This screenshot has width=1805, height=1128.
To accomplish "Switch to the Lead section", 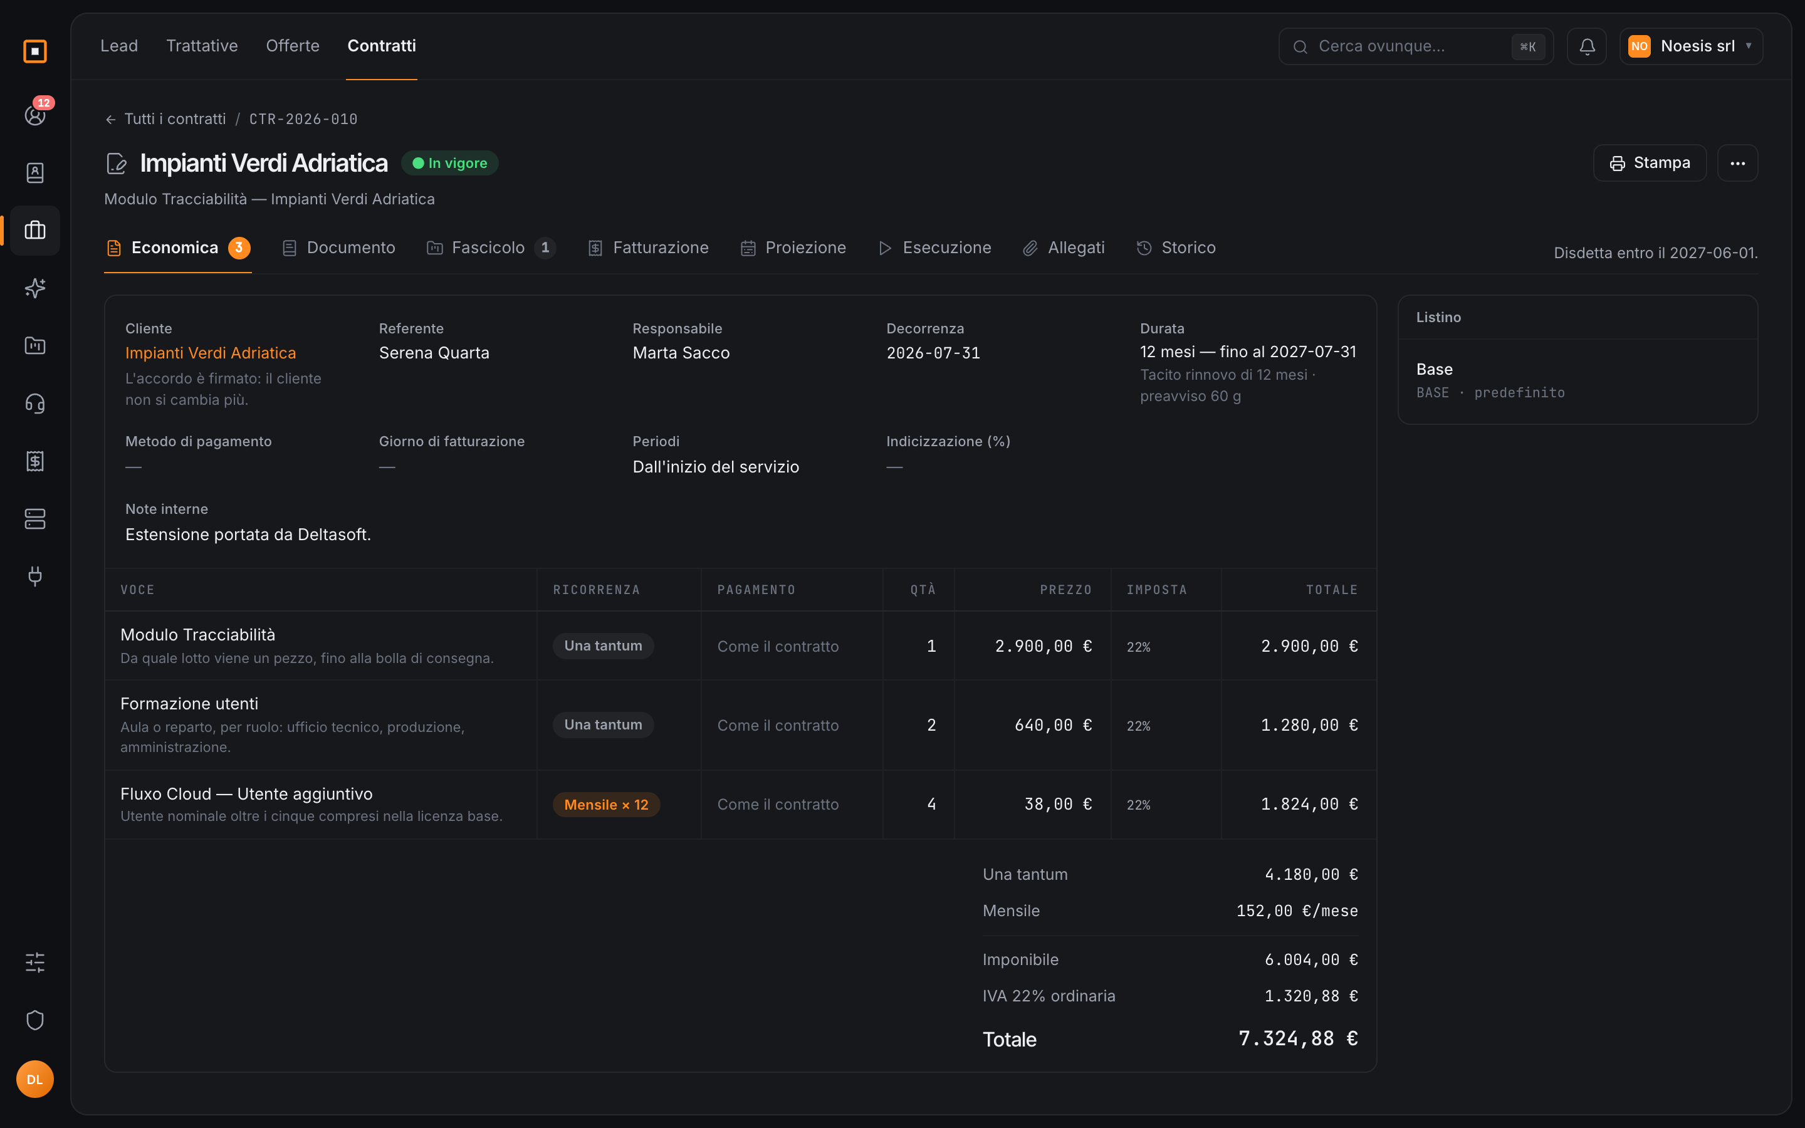I will point(119,46).
